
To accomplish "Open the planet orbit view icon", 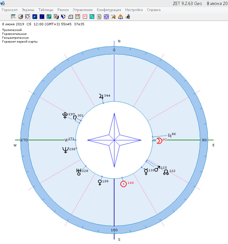I will pos(35,17).
